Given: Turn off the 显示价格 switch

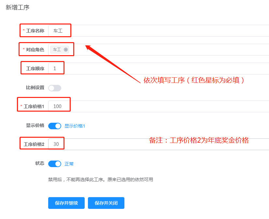Looking at the screenshot, I should [x=54, y=126].
